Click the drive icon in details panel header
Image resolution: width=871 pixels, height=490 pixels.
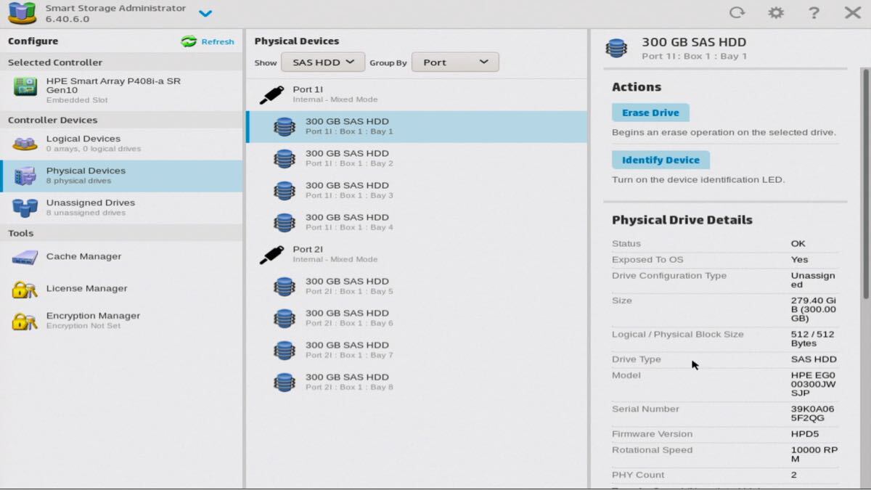616,48
